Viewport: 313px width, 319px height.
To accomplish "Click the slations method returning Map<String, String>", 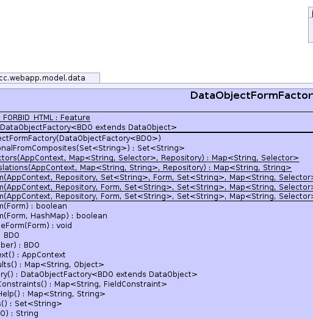I will point(146,168).
